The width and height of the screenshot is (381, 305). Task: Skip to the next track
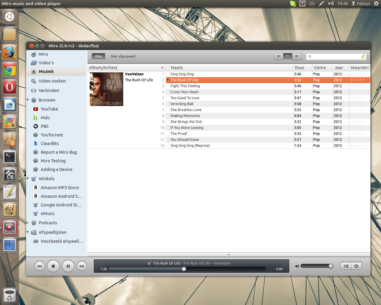(x=82, y=266)
